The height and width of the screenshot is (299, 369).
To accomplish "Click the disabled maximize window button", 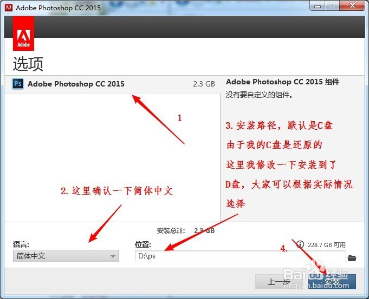I will pos(332,6).
